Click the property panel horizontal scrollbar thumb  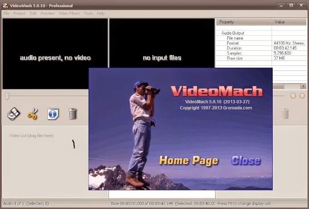[278, 86]
